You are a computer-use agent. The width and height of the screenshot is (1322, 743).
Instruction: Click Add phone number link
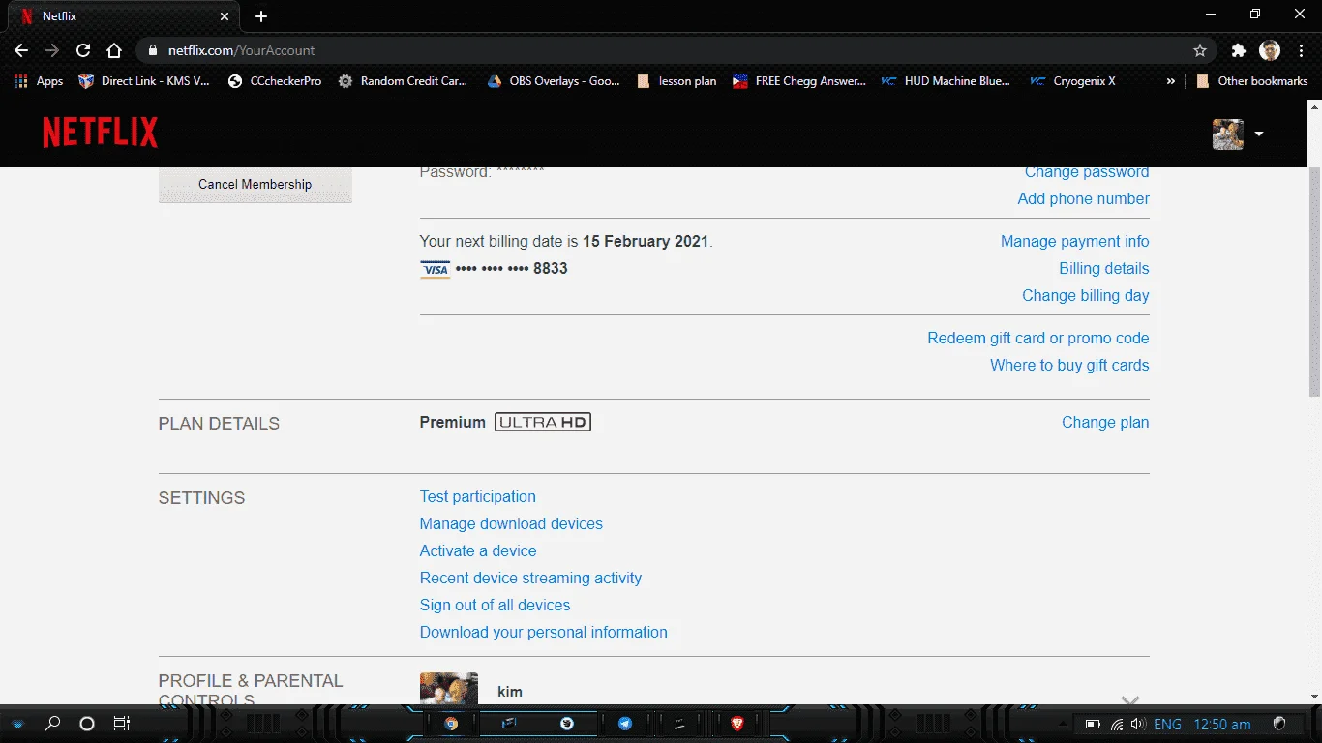tap(1083, 198)
